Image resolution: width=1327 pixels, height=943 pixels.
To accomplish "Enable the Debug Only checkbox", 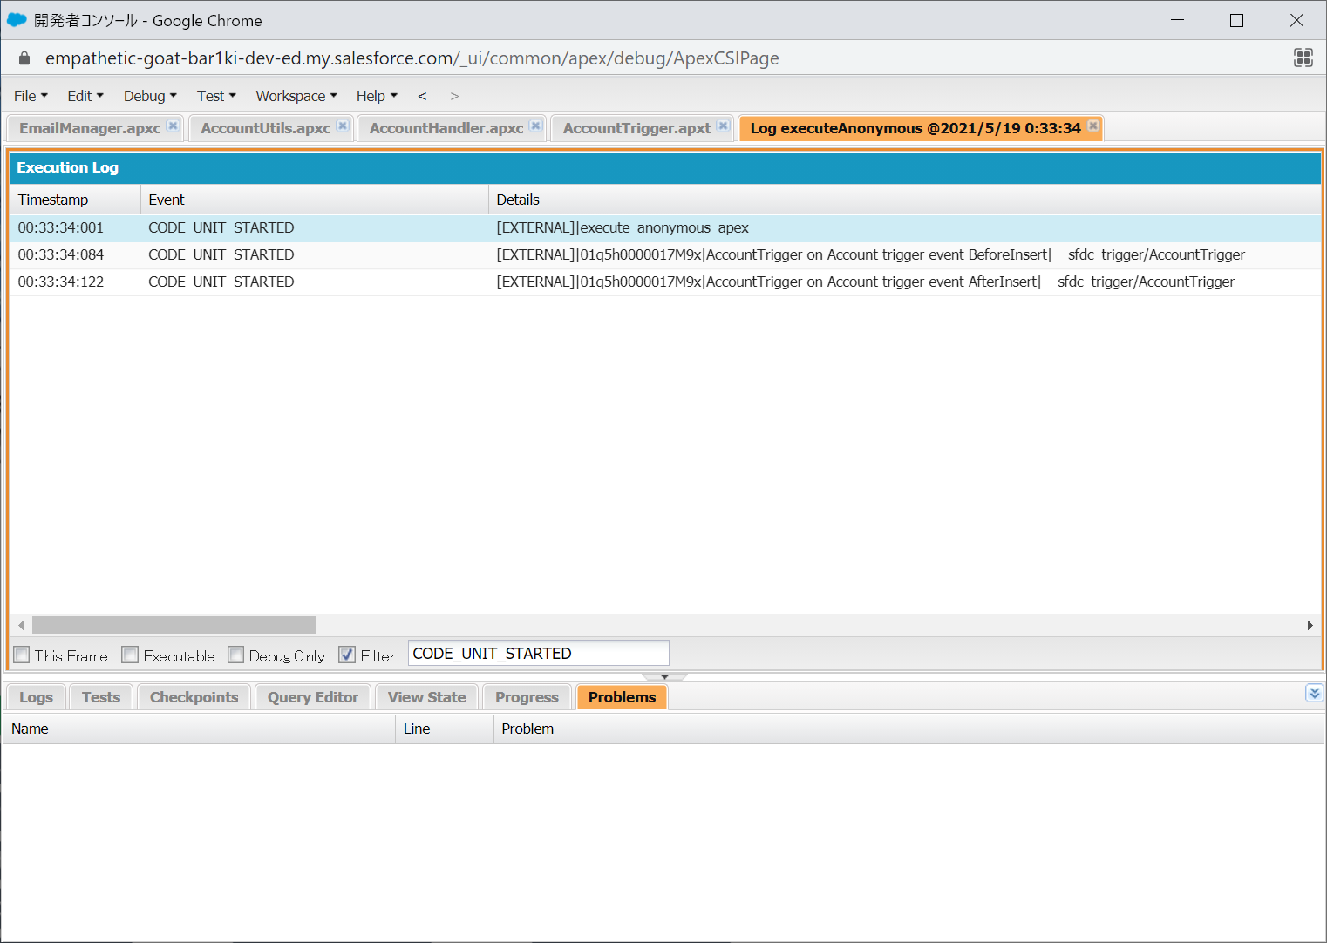I will click(235, 655).
